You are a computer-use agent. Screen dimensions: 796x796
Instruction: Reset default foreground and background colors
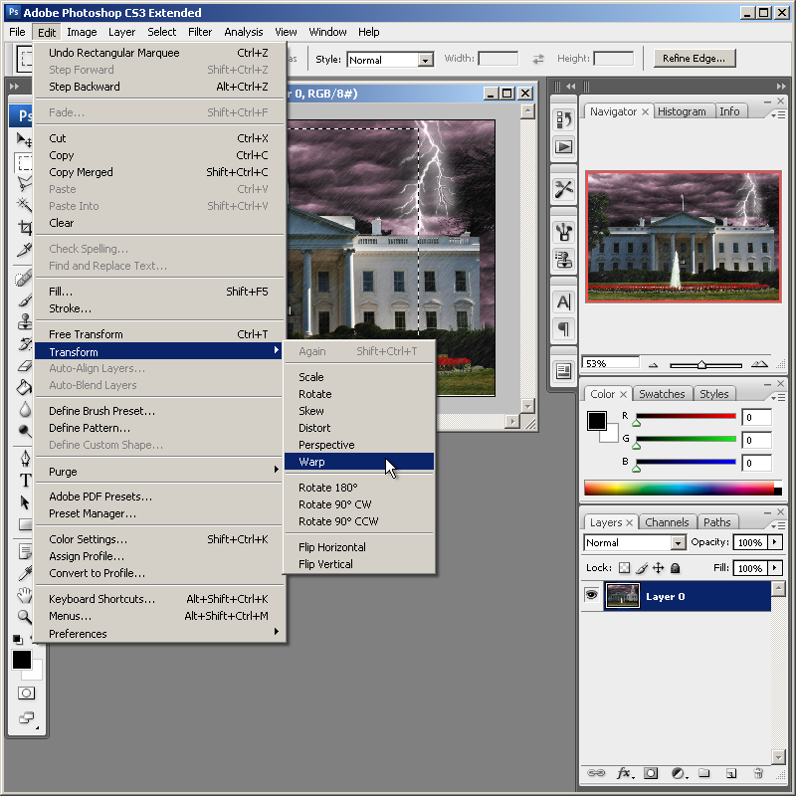(x=18, y=639)
